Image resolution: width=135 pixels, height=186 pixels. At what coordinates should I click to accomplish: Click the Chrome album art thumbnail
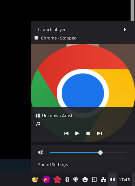pyautogui.click(x=83, y=76)
